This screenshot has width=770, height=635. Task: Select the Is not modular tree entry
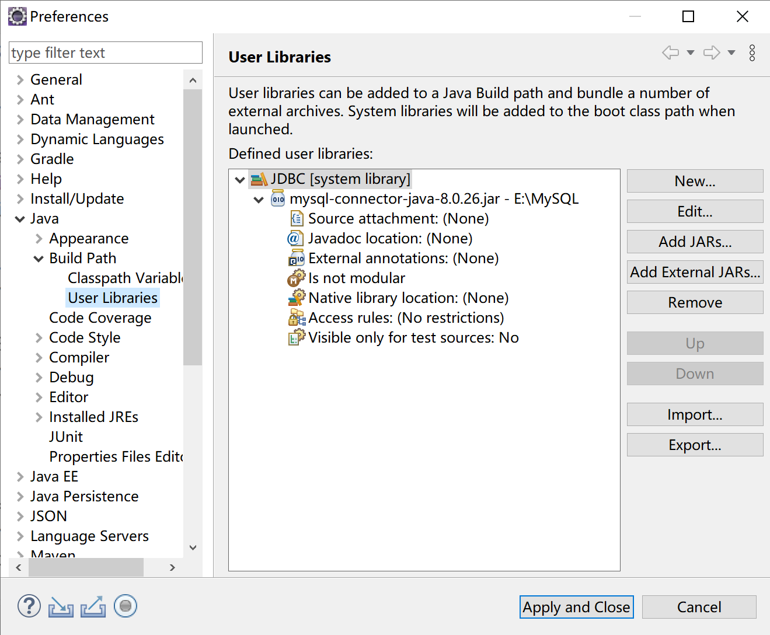(356, 278)
